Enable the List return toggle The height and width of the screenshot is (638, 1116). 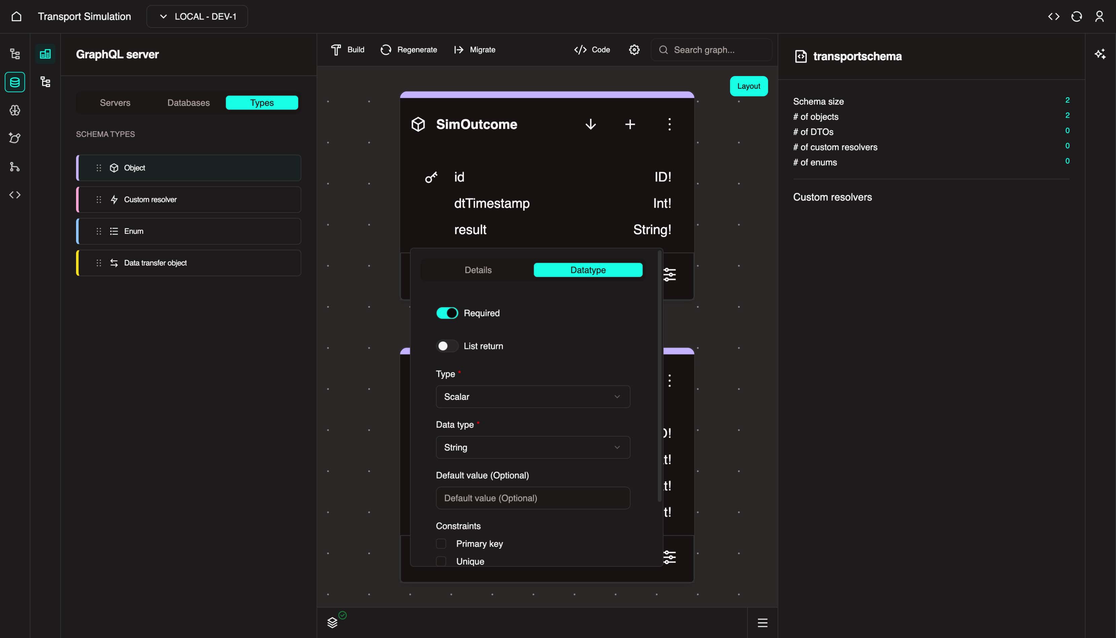pos(447,346)
